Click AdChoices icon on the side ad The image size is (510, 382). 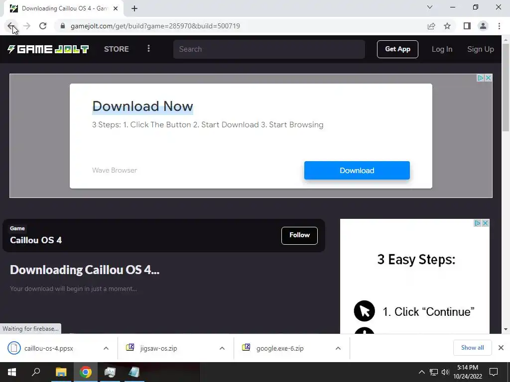477,223
